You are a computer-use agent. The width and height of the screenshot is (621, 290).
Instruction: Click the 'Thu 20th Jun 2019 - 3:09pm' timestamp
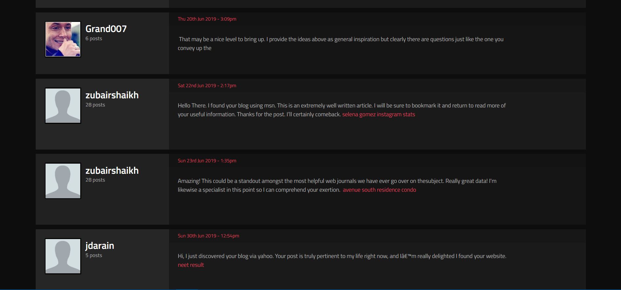(207, 19)
